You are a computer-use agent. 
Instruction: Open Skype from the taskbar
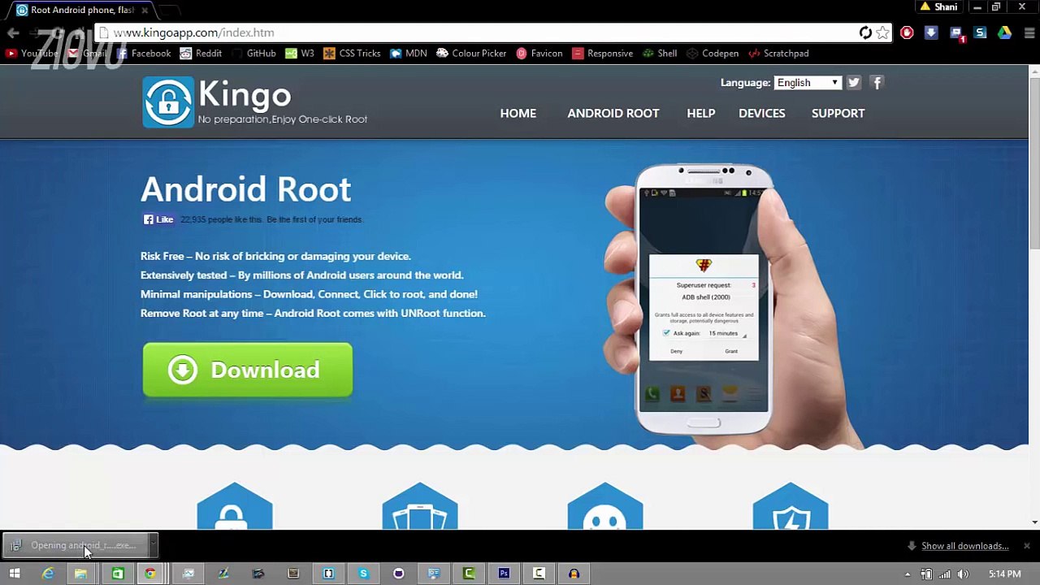point(363,574)
